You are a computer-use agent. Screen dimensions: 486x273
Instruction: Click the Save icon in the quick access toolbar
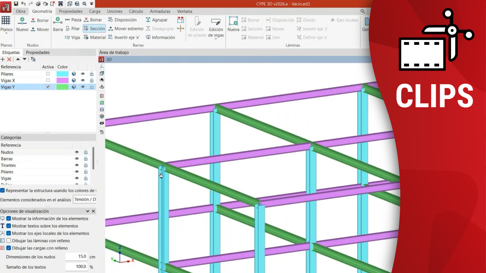coord(16,4)
